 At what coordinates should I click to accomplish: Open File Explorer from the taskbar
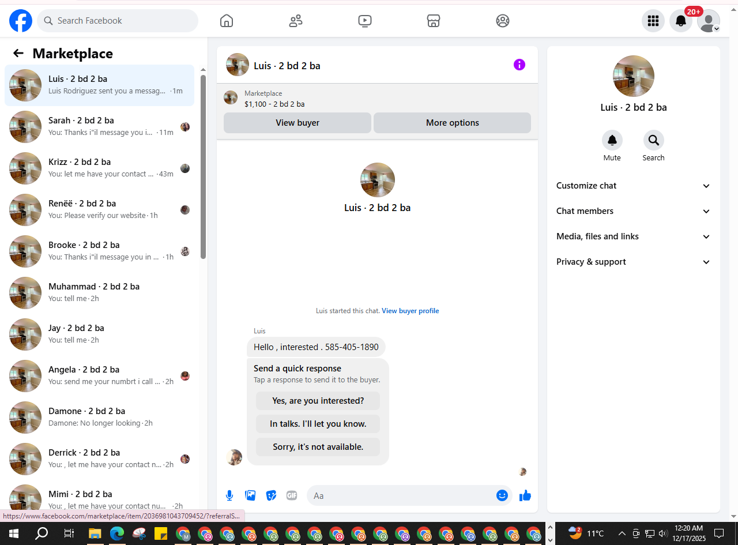point(95,533)
